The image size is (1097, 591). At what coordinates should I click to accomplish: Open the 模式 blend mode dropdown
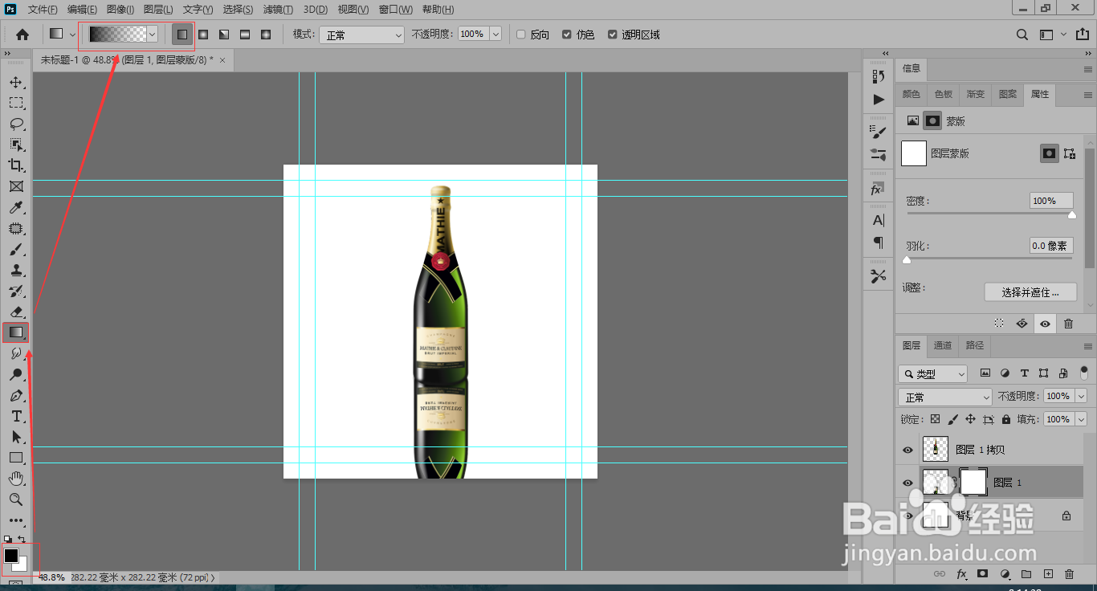click(362, 35)
